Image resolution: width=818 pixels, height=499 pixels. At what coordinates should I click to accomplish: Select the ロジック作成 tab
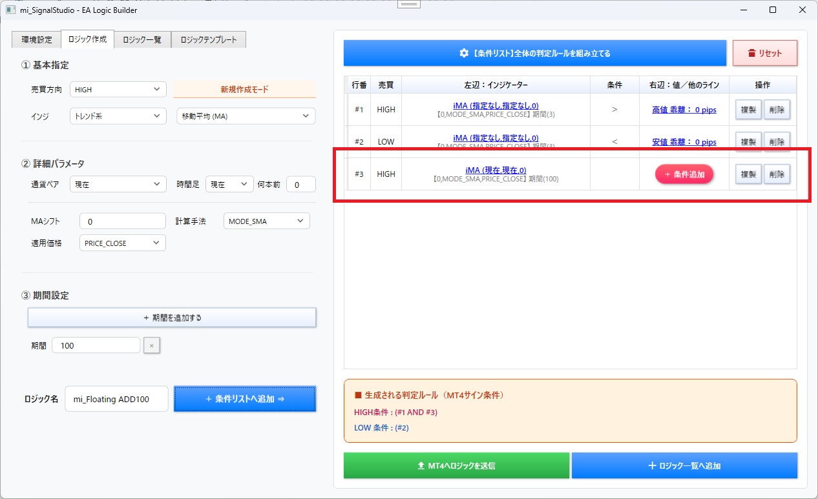[x=87, y=39]
